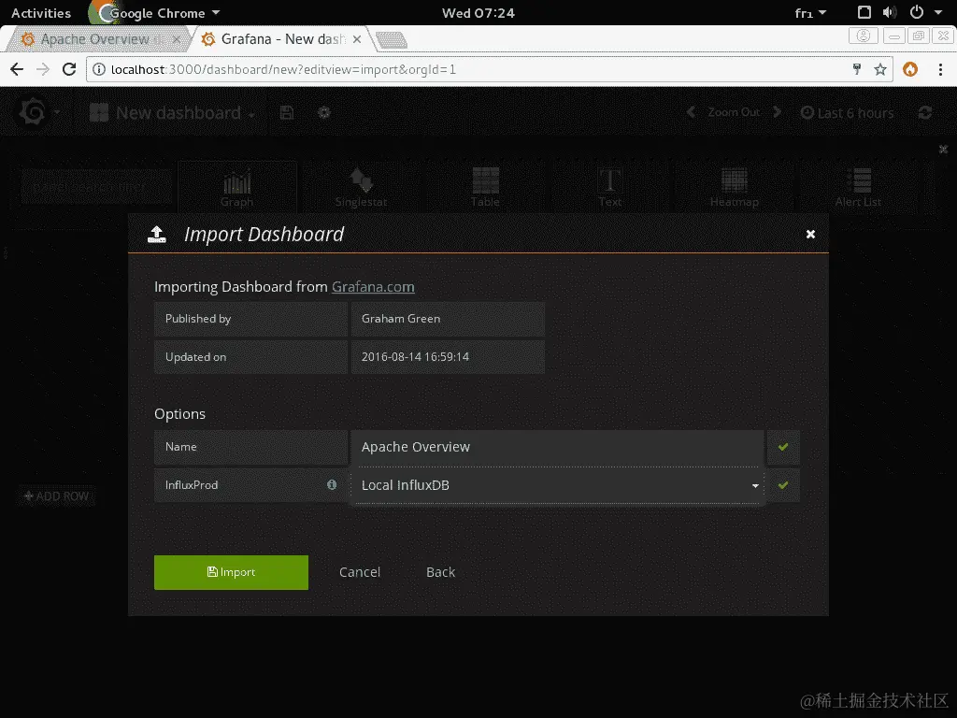
Task: Open the New dashboard picker dropdown
Action: pos(172,113)
